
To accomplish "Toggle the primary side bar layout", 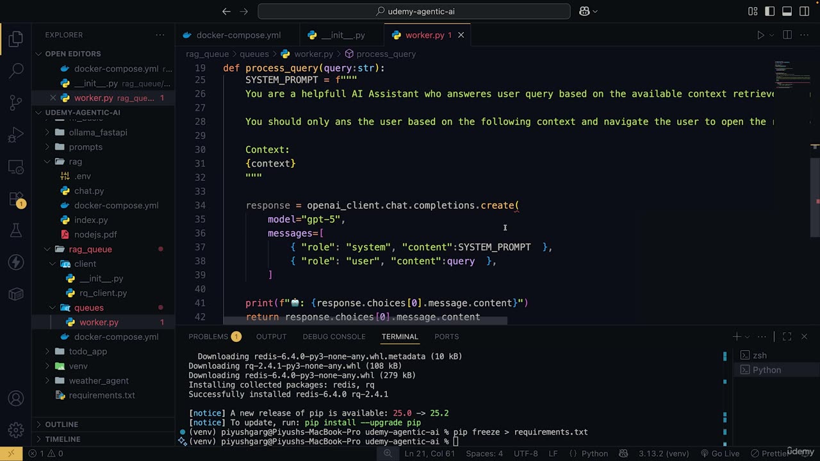I will point(770,11).
